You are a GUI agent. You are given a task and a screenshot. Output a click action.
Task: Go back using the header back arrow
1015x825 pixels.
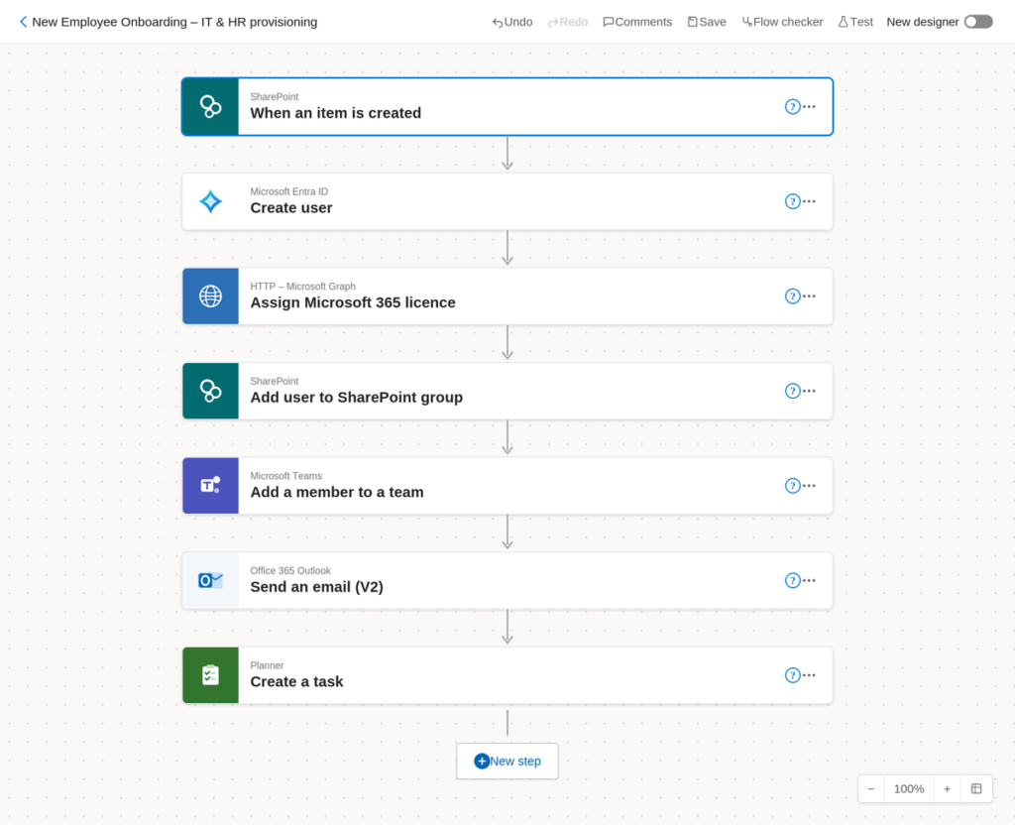coord(24,22)
